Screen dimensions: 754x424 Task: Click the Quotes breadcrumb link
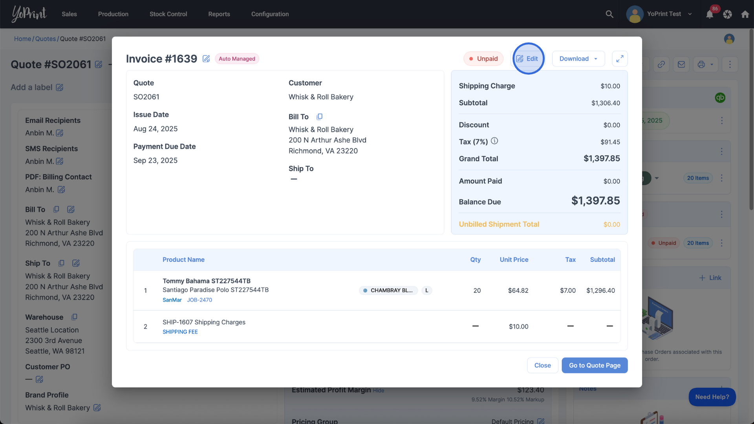point(46,39)
